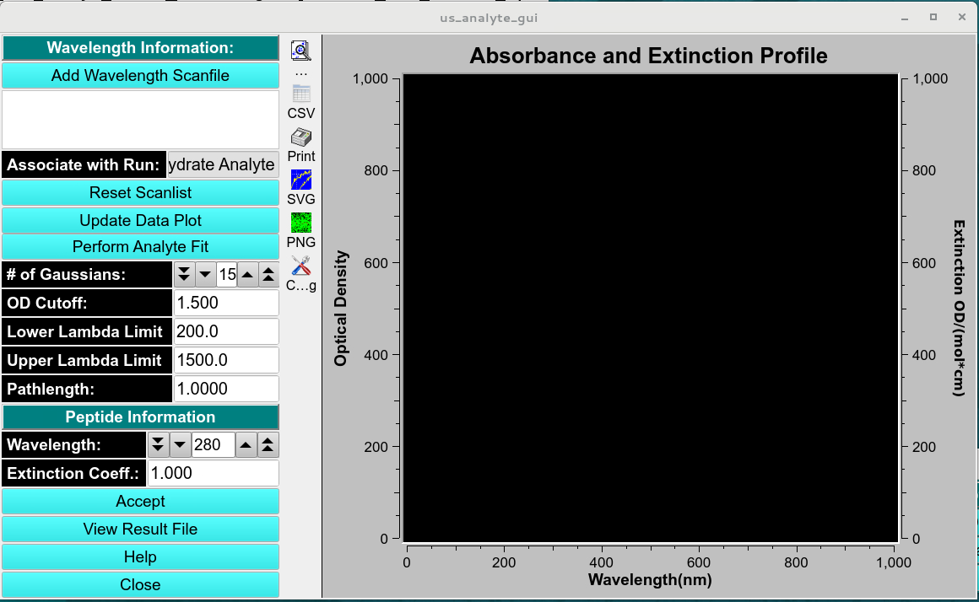
Task: Perform the analyte fit
Action: pos(140,246)
